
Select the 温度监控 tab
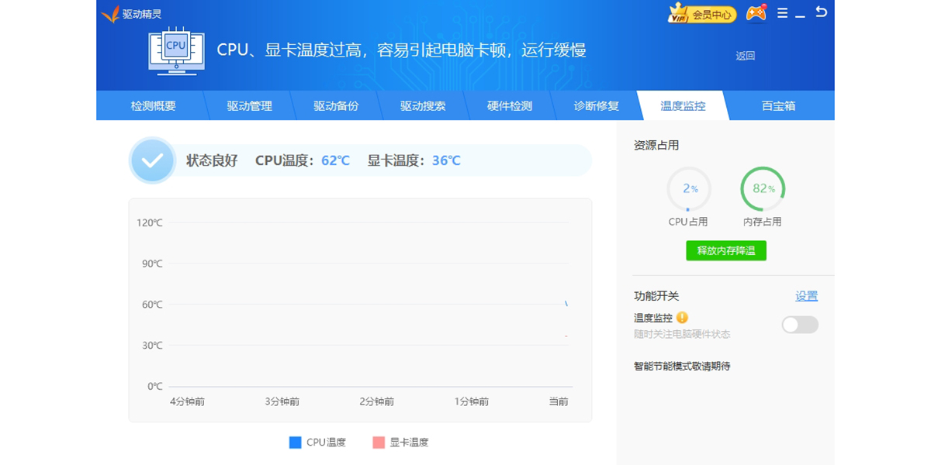click(x=683, y=106)
